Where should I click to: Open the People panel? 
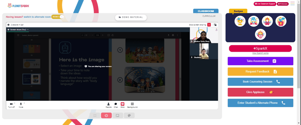pos(108,105)
